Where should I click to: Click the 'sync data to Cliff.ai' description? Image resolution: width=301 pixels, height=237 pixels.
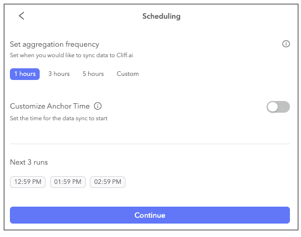point(72,55)
